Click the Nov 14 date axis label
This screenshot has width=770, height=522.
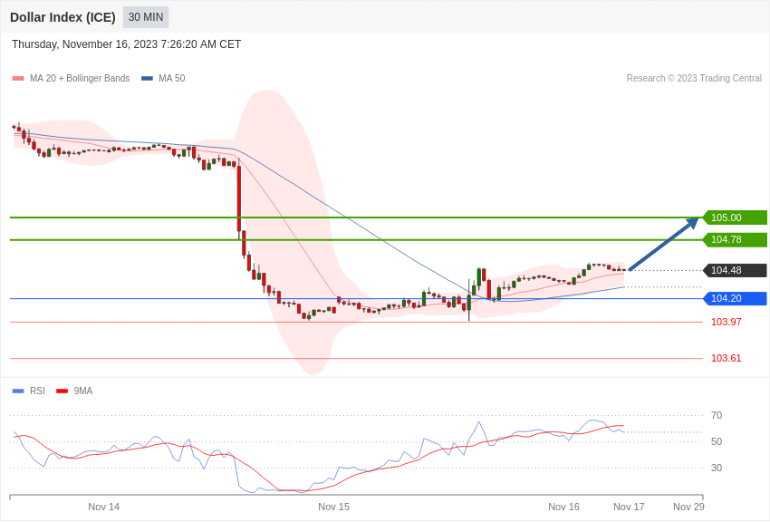[103, 507]
